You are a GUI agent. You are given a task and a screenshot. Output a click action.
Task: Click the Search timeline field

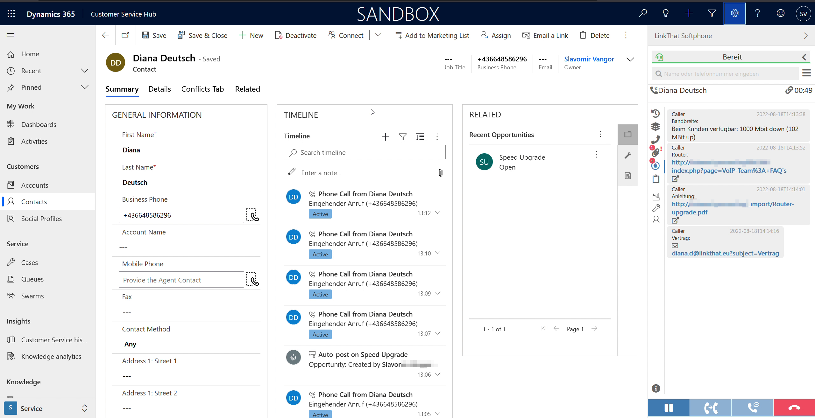coord(365,152)
